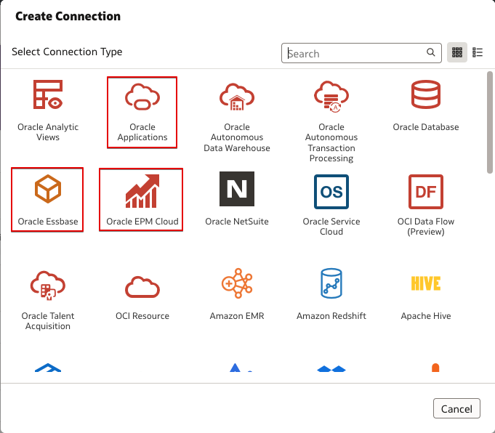Choose Apache Hive connection type

[426, 294]
